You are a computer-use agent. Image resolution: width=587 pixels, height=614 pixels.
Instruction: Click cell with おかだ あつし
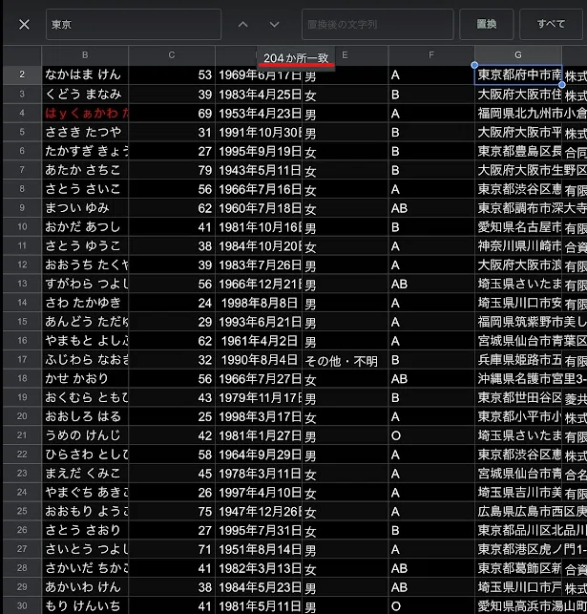point(85,226)
